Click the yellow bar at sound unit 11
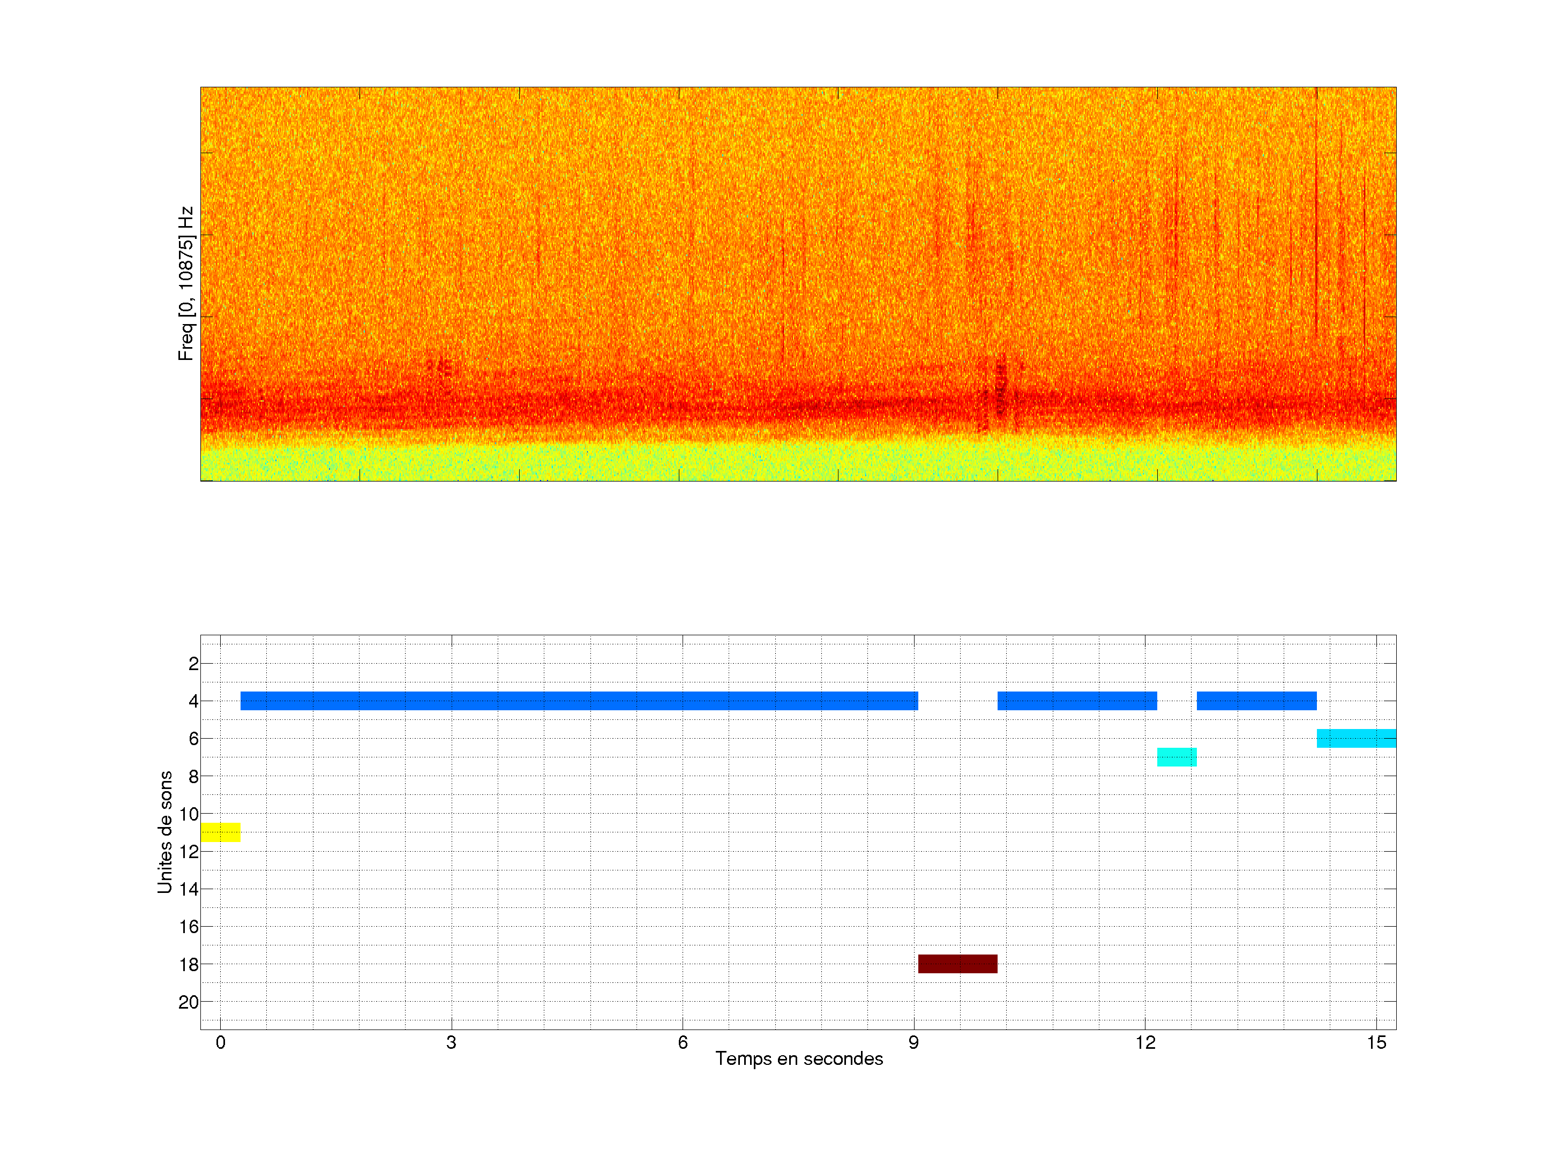Viewport: 1543px width, 1157px height. coord(220,832)
